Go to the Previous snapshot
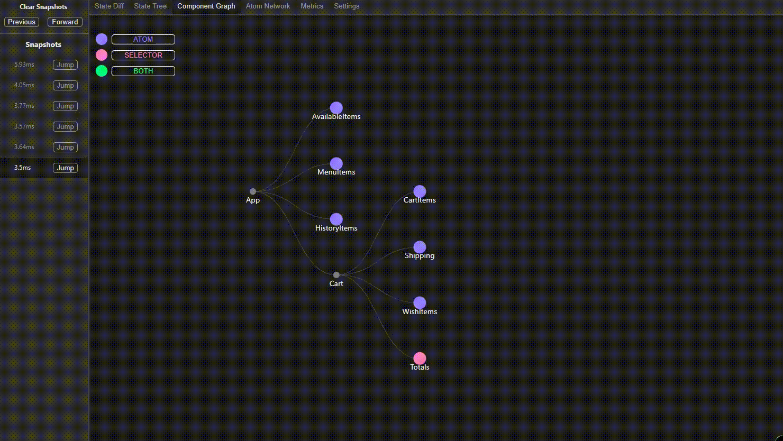The width and height of the screenshot is (783, 441). coord(22,22)
